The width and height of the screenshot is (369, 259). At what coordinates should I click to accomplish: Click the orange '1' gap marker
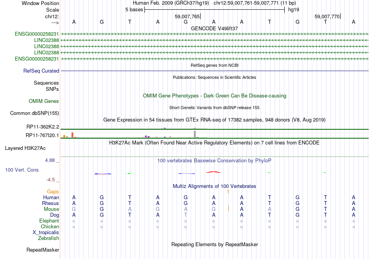pos(228,192)
